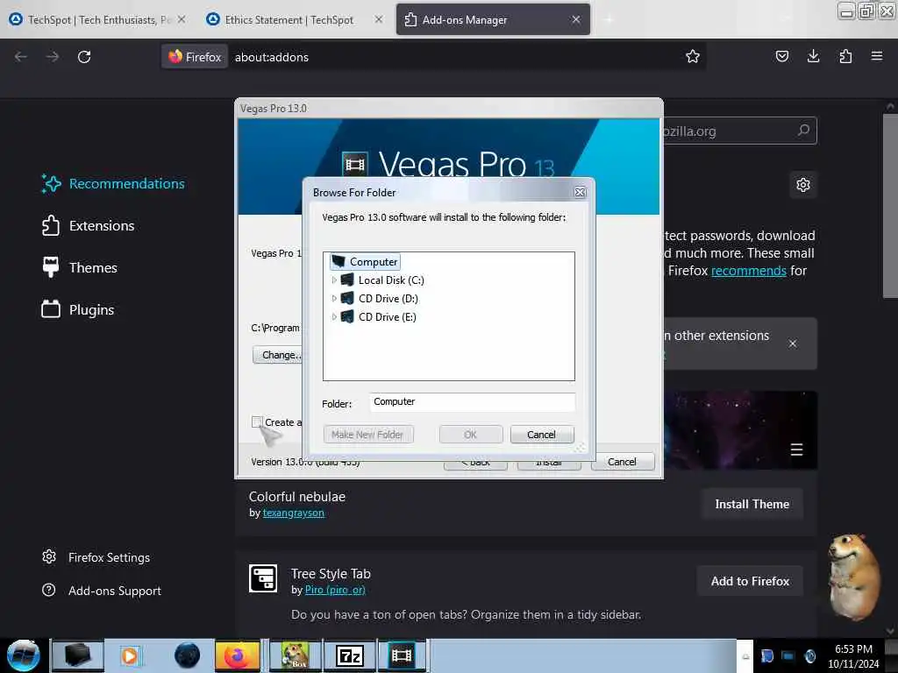This screenshot has height=673, width=898.
Task: Expand the CD Drive (D:) node
Action: (x=334, y=299)
